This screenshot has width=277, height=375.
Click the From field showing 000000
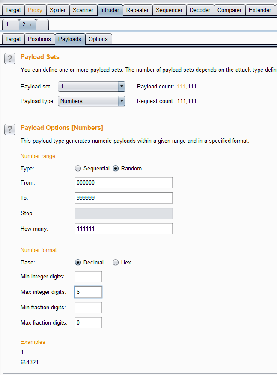point(123,182)
